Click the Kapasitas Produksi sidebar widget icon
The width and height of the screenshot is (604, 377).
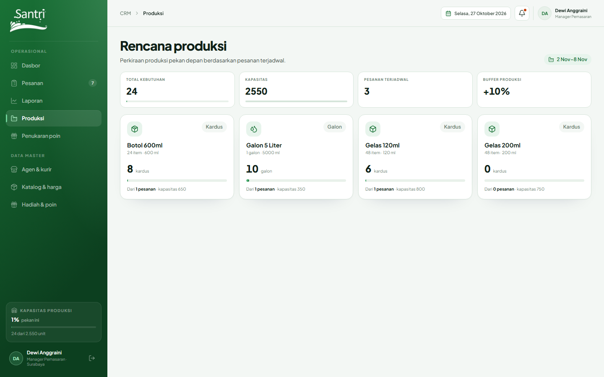coord(14,310)
